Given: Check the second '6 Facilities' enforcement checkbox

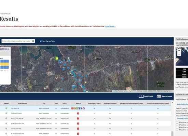Looking at the screenshot, I should (x=177, y=127).
